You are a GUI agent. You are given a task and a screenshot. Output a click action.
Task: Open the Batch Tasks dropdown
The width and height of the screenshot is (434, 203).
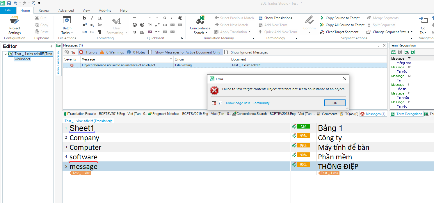point(67,25)
